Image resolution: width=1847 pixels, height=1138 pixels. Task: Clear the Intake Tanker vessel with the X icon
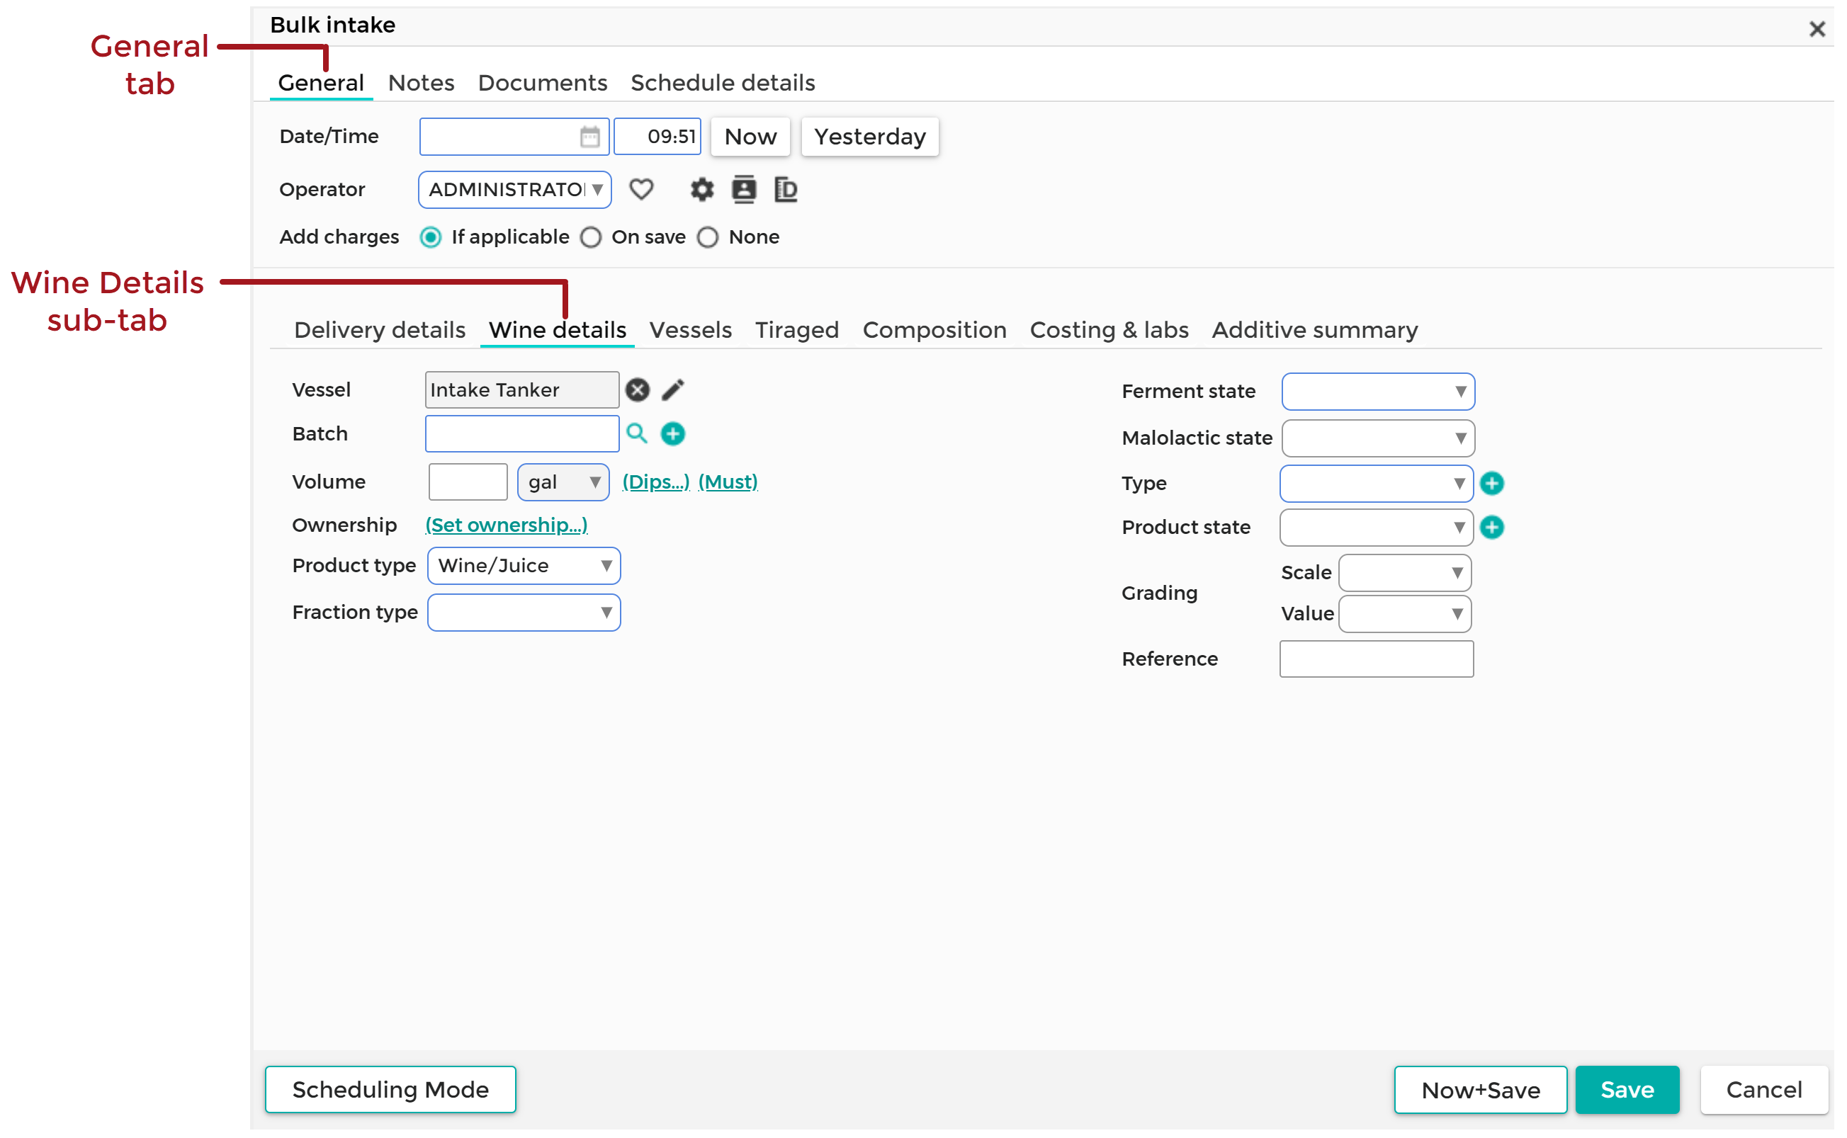click(637, 390)
